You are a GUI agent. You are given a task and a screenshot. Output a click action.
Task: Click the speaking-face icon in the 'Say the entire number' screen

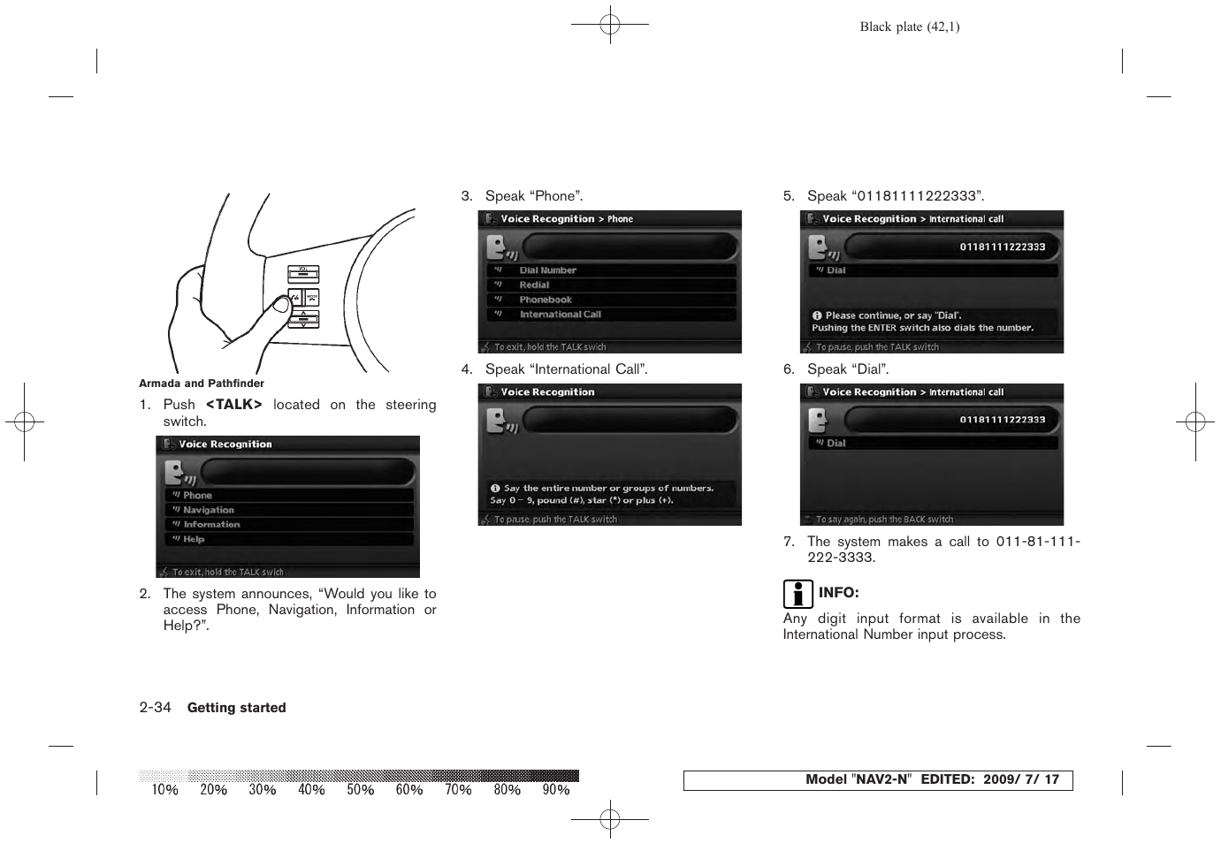[x=500, y=421]
